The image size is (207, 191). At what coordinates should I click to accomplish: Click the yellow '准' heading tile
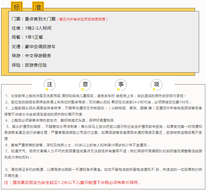coord(38,7)
